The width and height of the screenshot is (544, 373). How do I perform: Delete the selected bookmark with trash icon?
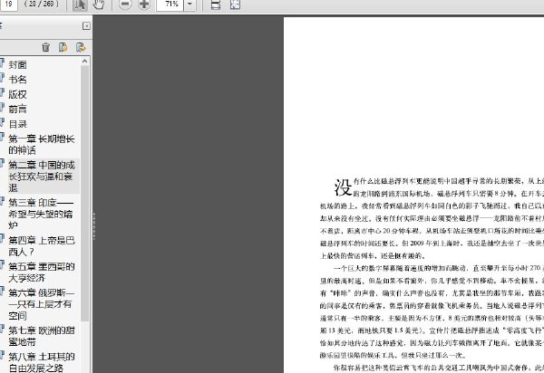[x=46, y=47]
